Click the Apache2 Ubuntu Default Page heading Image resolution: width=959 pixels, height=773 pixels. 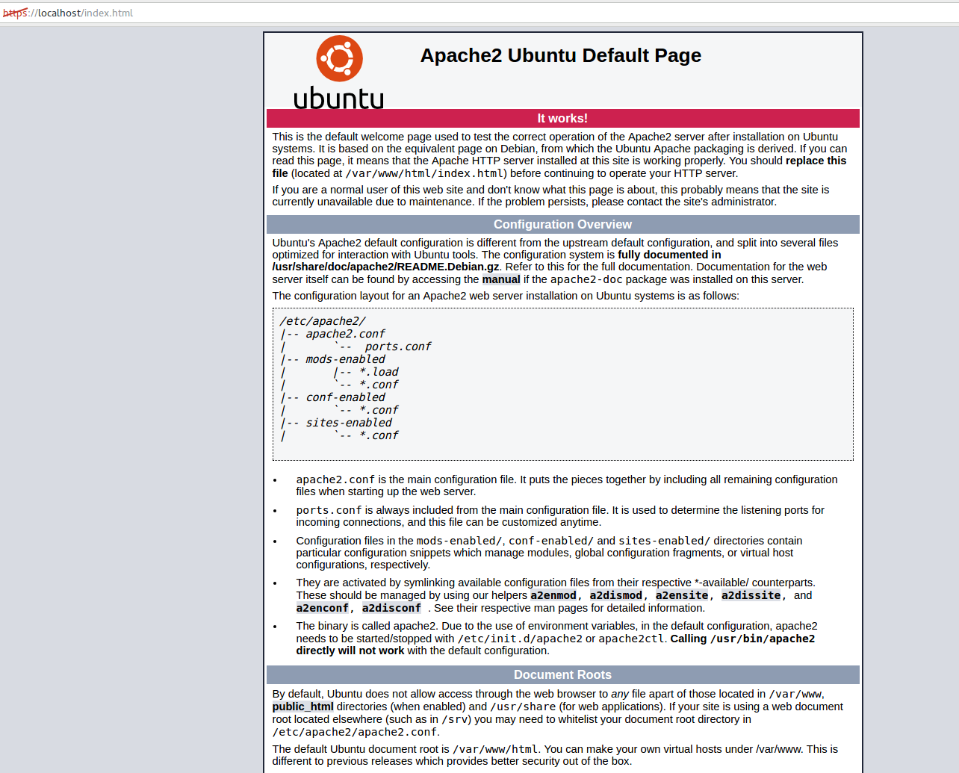point(561,55)
